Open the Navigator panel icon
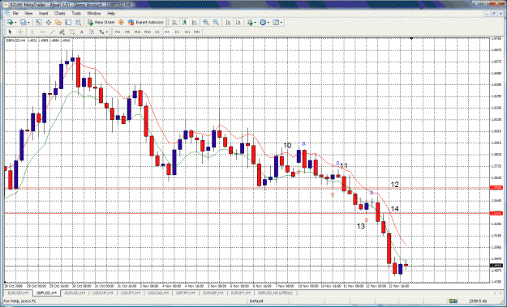 point(58,22)
